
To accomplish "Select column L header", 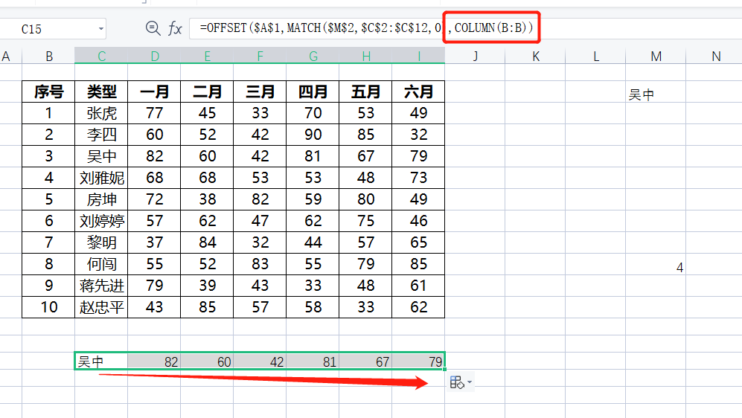I will pos(595,57).
